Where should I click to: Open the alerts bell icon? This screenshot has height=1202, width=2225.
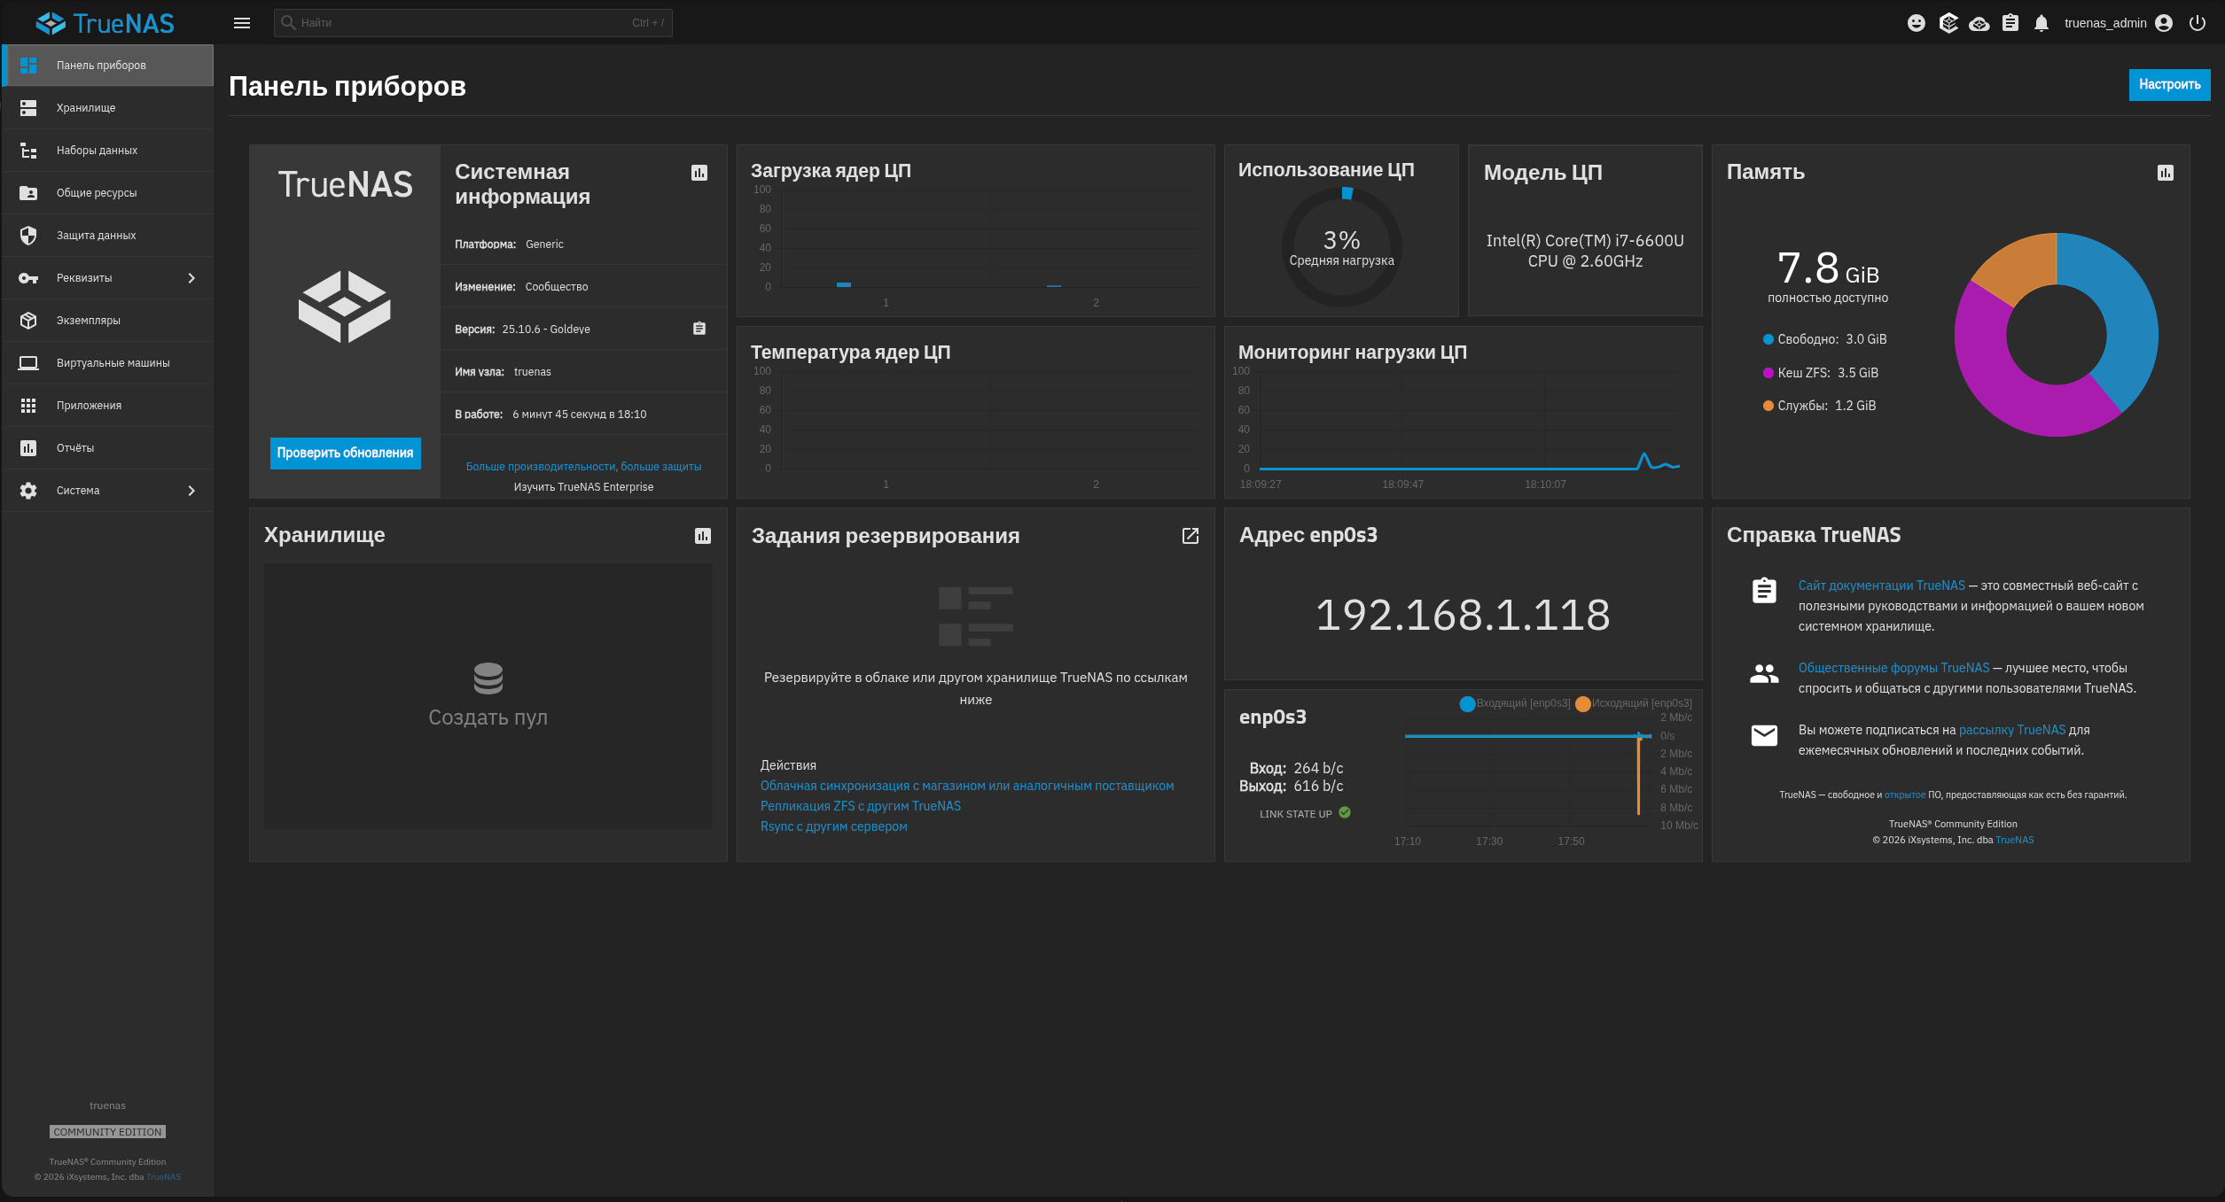pyautogui.click(x=2042, y=23)
